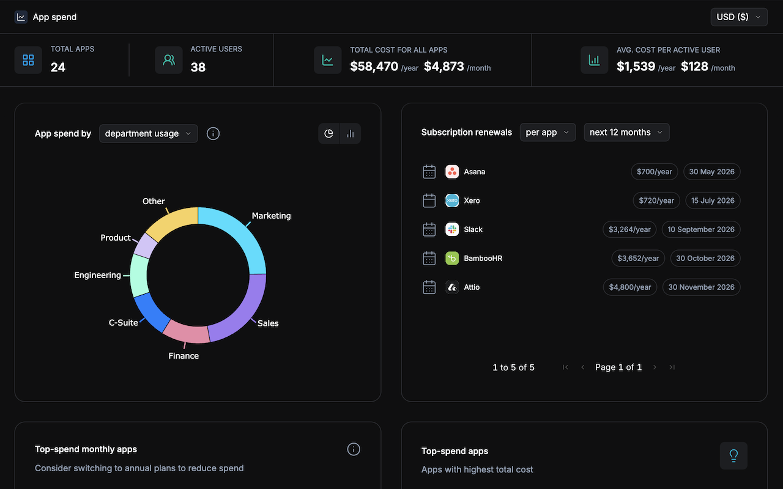This screenshot has height=489, width=783.
Task: Go to first page of renewals
Action: pyautogui.click(x=565, y=367)
